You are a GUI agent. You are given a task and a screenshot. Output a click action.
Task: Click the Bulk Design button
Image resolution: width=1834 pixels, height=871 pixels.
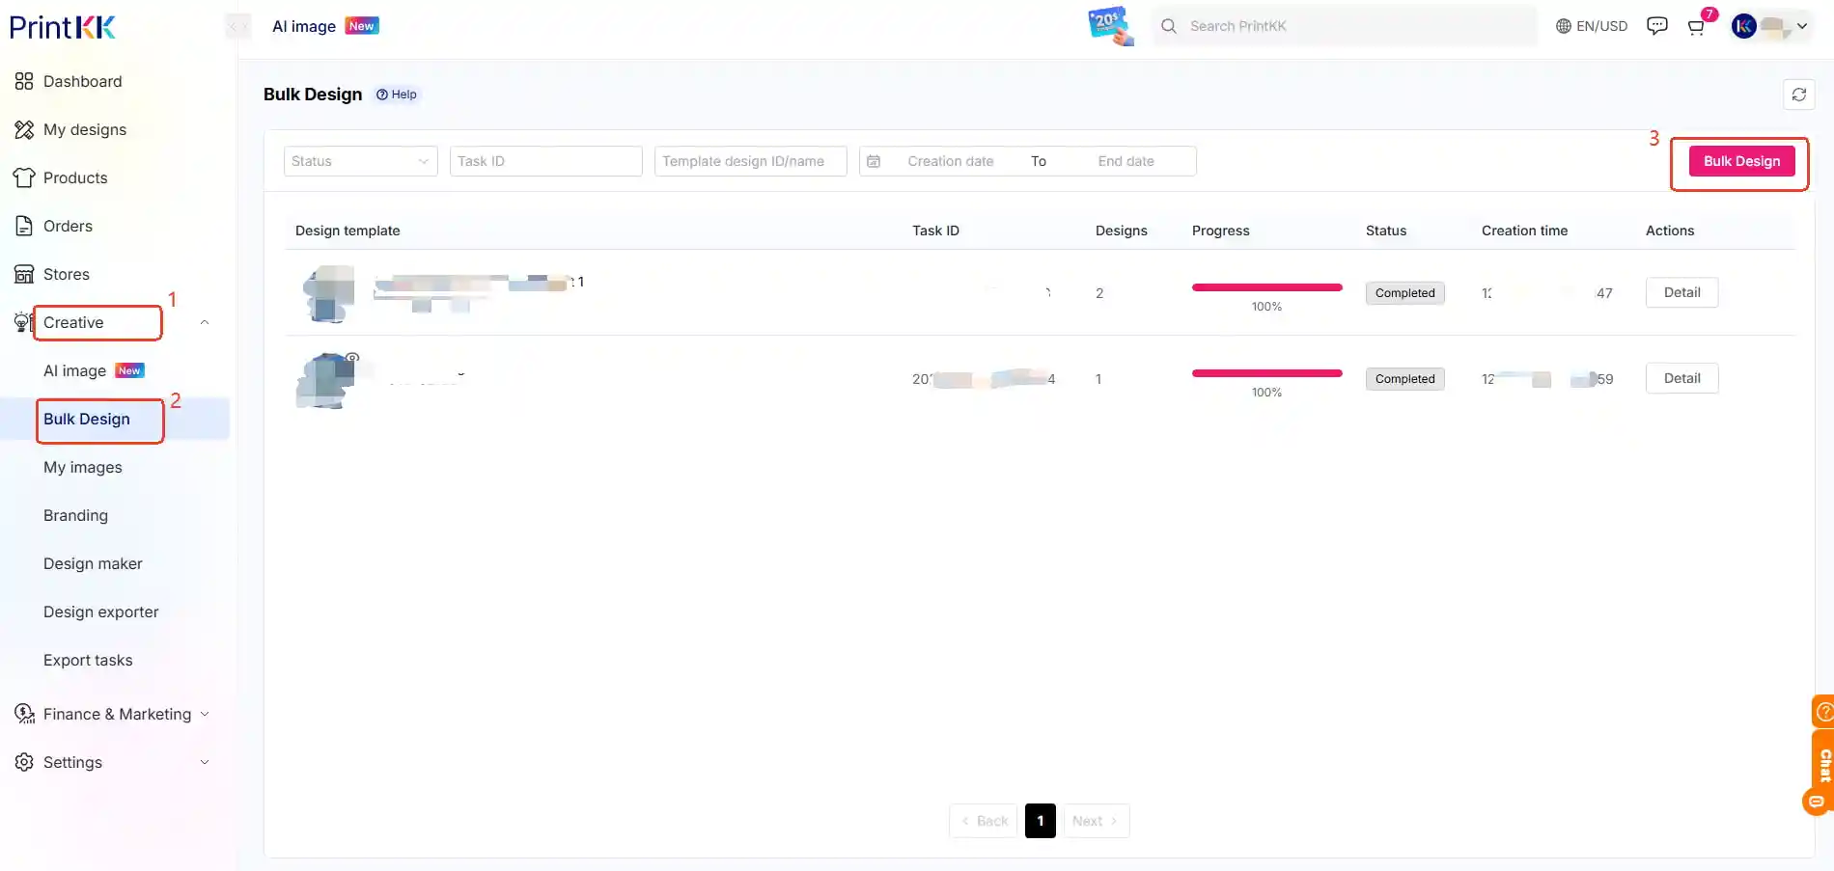tap(1740, 161)
